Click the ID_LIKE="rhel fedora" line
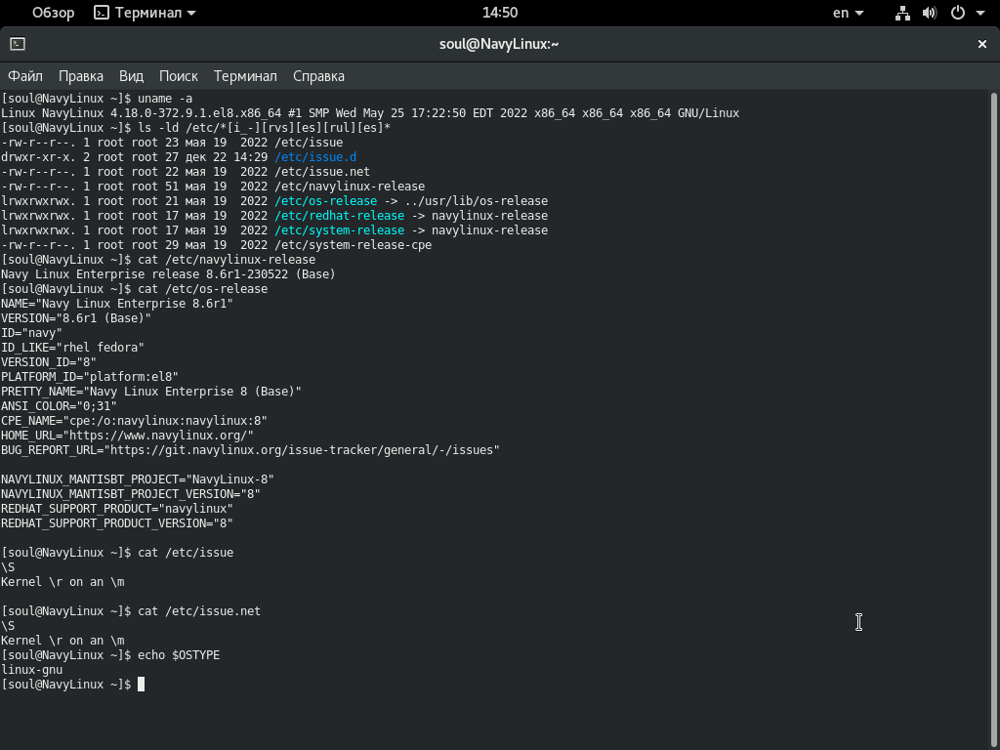The width and height of the screenshot is (1000, 750). coord(72,348)
